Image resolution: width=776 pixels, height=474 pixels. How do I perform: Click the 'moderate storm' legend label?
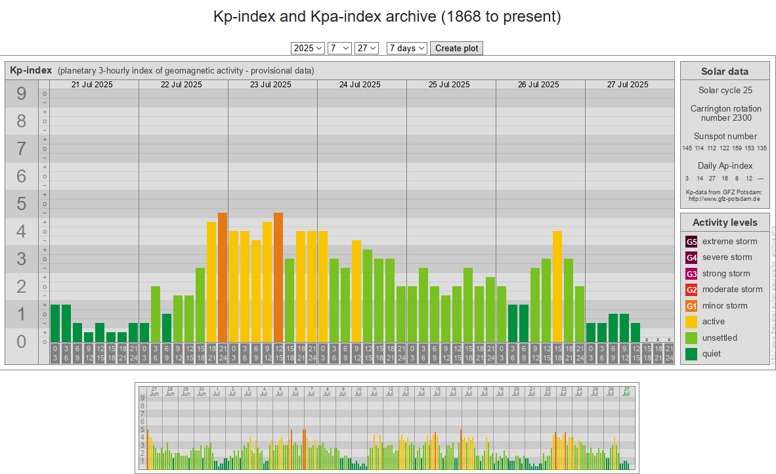733,290
